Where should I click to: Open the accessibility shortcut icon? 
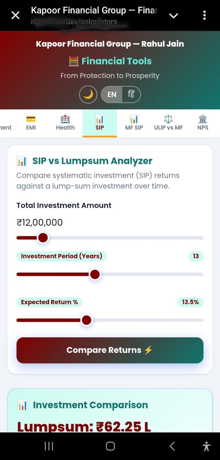point(207,446)
